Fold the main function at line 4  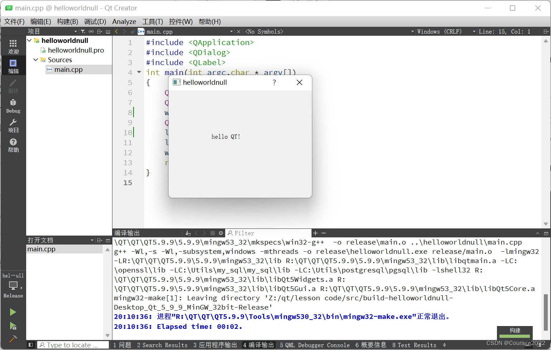139,72
